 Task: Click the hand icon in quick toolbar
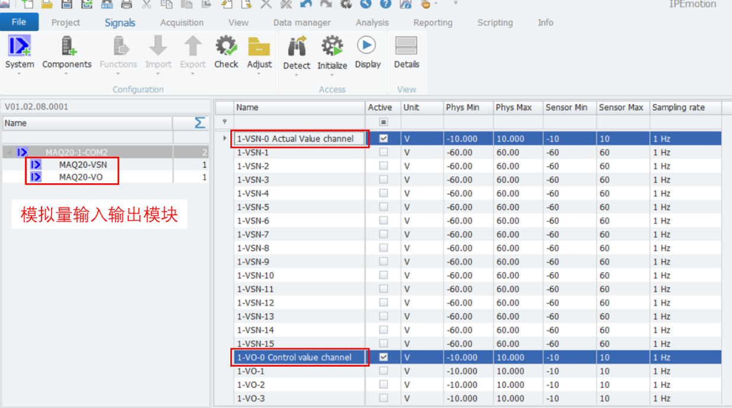click(x=425, y=4)
